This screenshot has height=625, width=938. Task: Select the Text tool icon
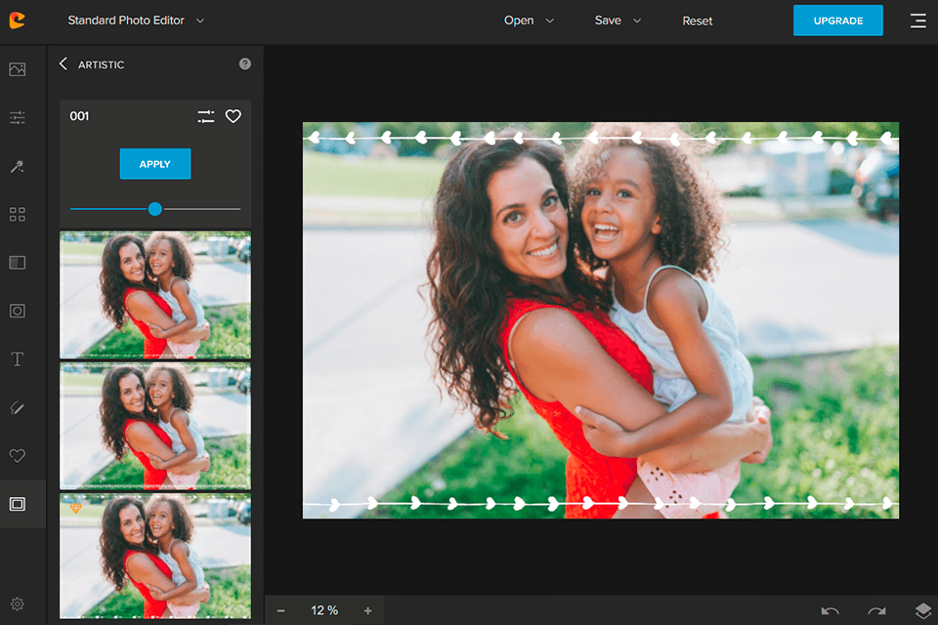(x=18, y=358)
